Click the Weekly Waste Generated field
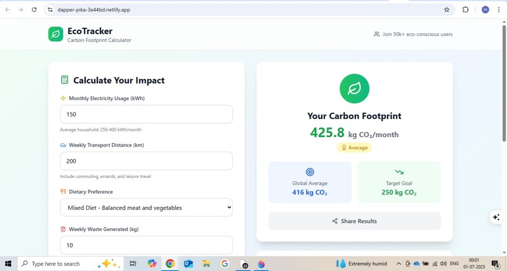507x271 pixels. pos(146,245)
